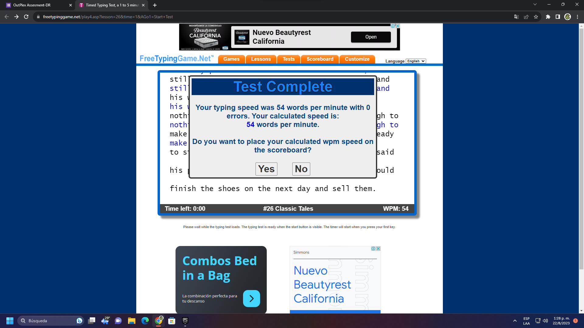Click the page vertical scrollbar
This screenshot has width=584, height=328.
click(581, 149)
